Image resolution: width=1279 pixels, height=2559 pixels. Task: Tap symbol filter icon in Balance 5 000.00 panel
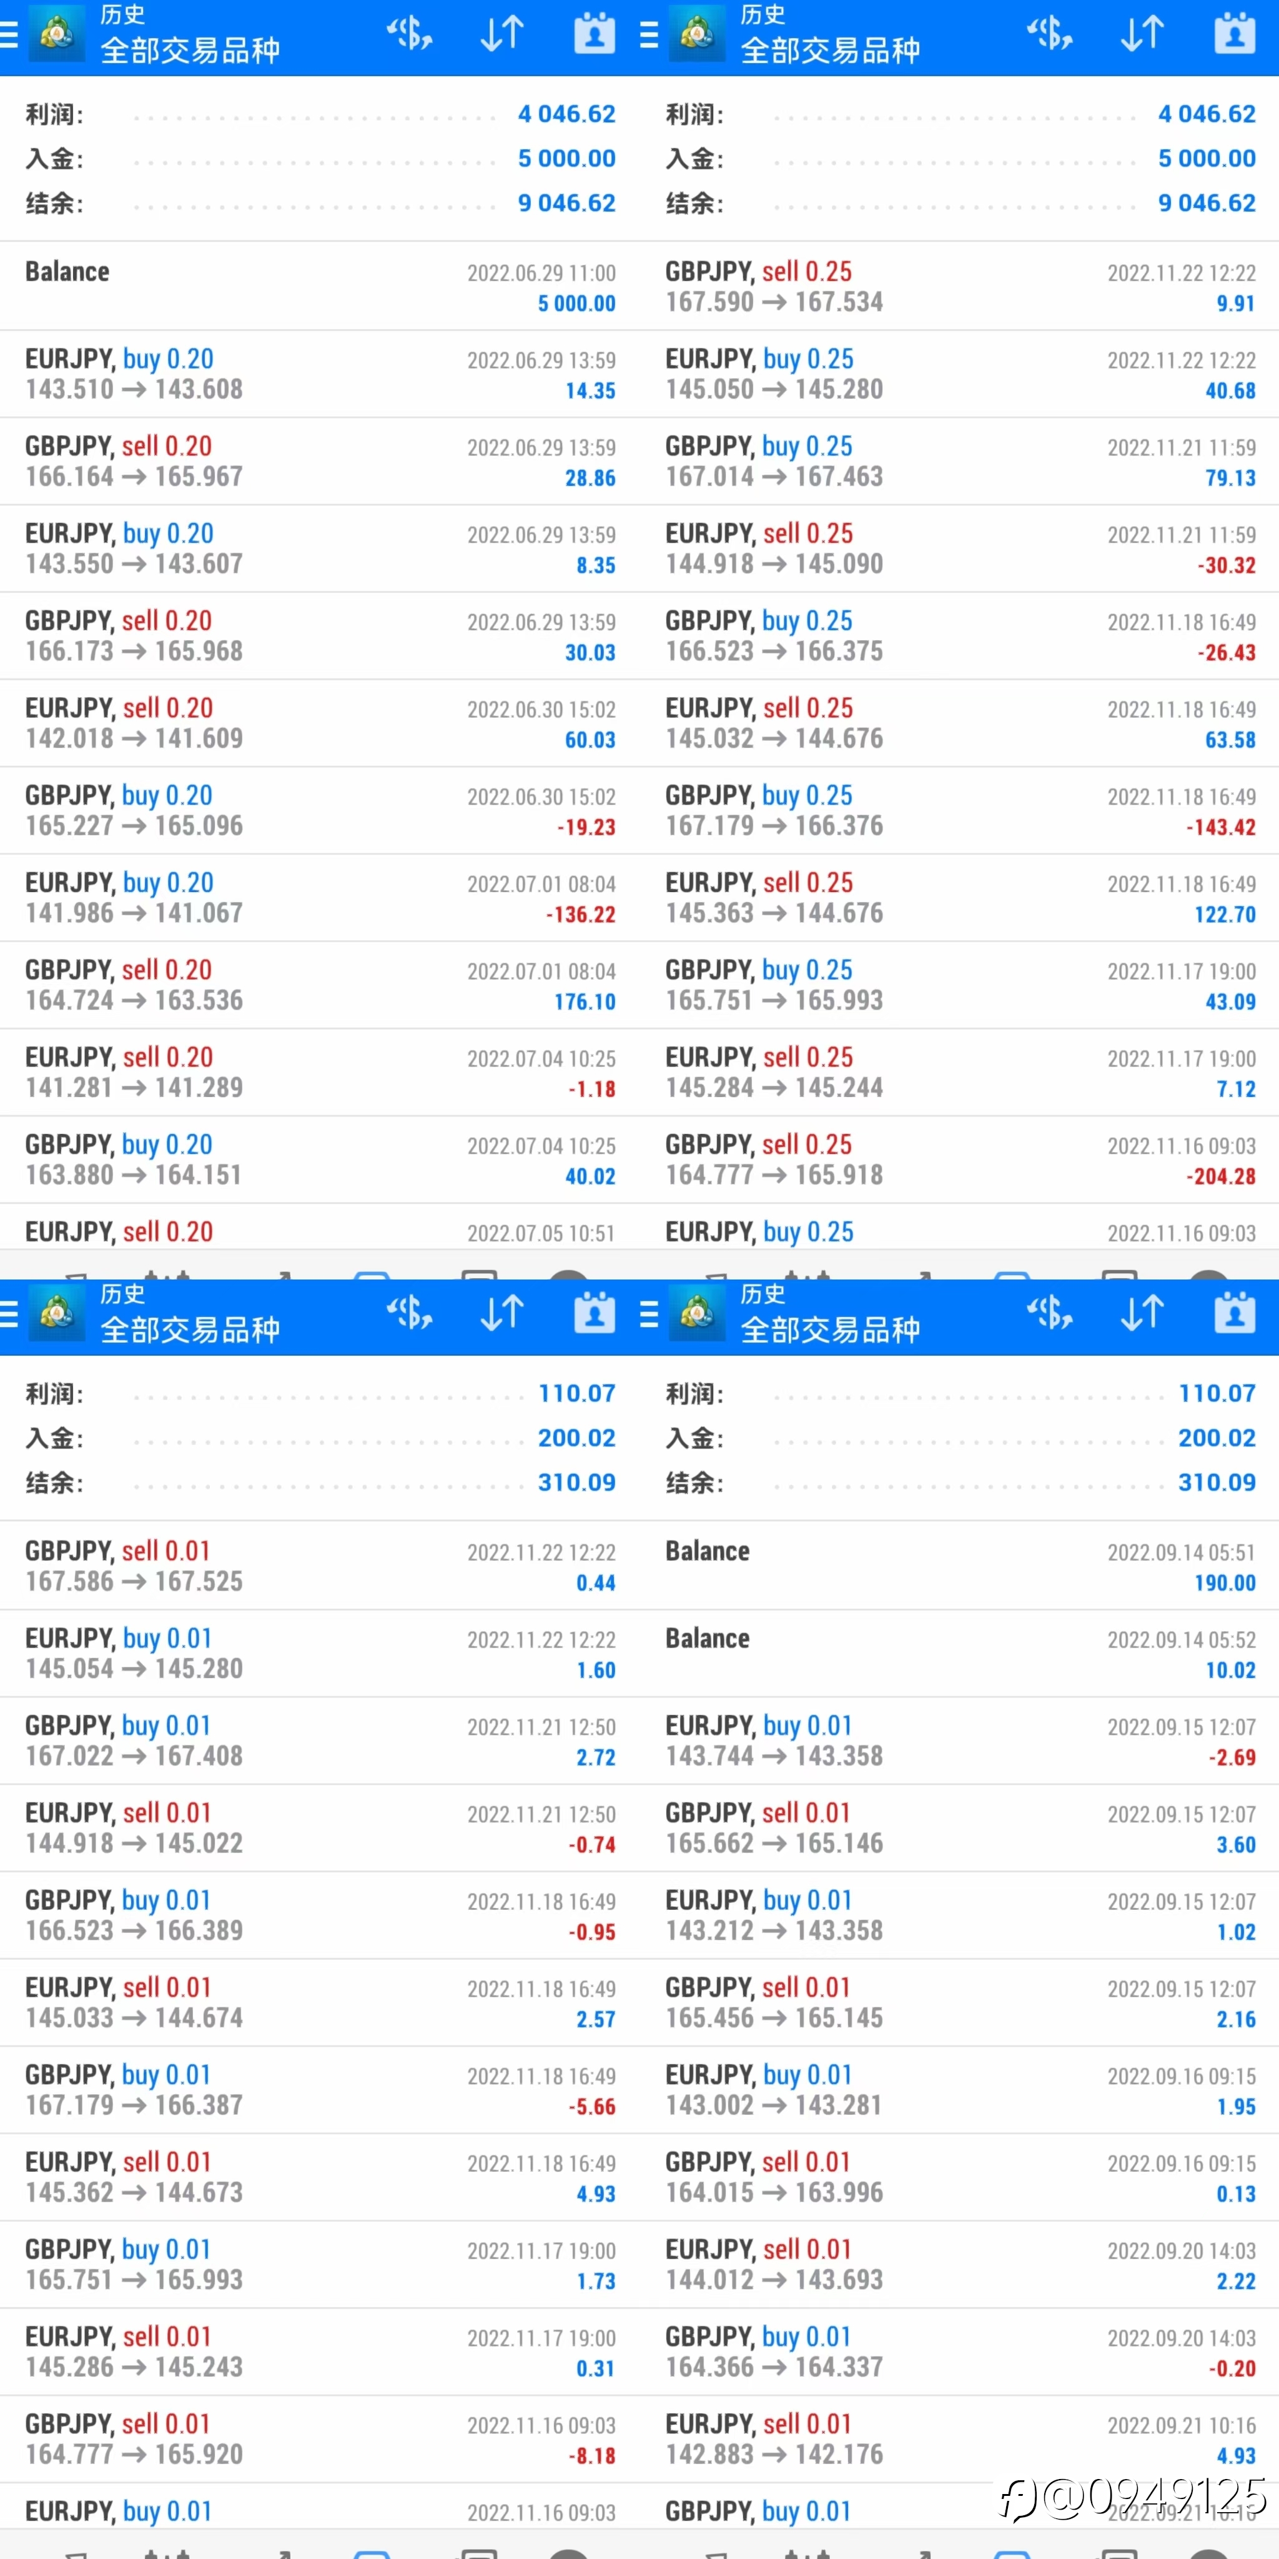pos(409,34)
